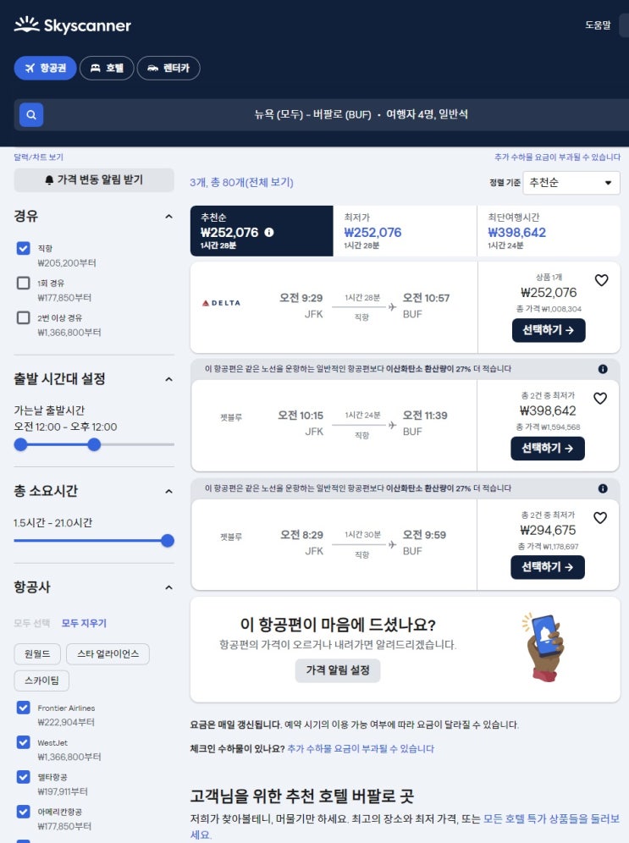The image size is (629, 843).
Task: Click the 총 소요시간 slider handle
Action: pyautogui.click(x=168, y=541)
